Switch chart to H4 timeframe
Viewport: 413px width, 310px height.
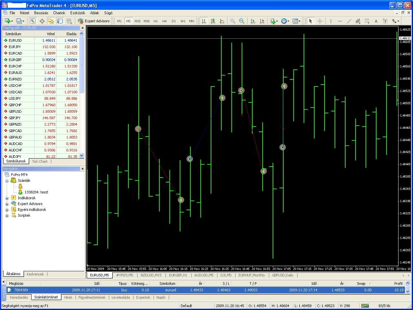[165, 21]
